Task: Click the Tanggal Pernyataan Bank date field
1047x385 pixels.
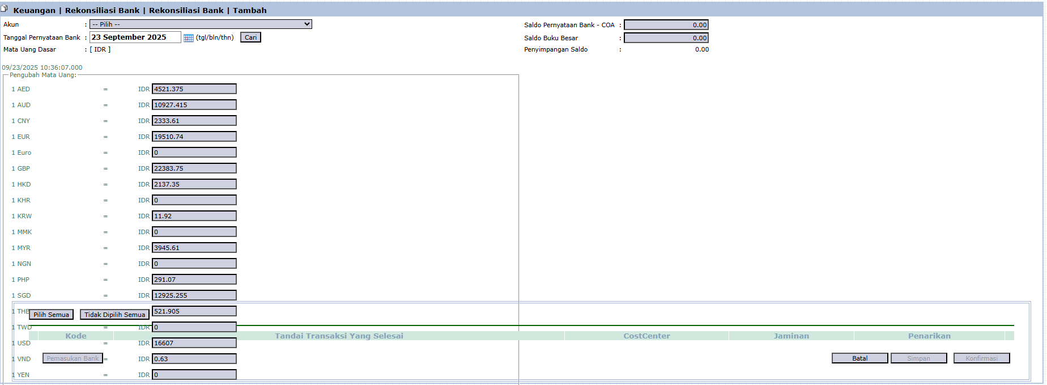Action: click(135, 37)
